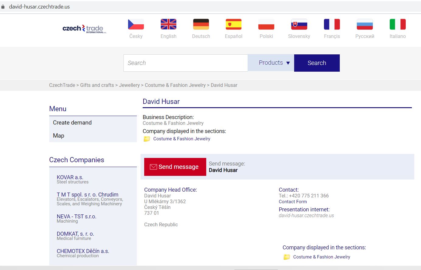Click the Company Head Office heading
Image resolution: width=421 pixels, height=270 pixels.
[x=171, y=190]
